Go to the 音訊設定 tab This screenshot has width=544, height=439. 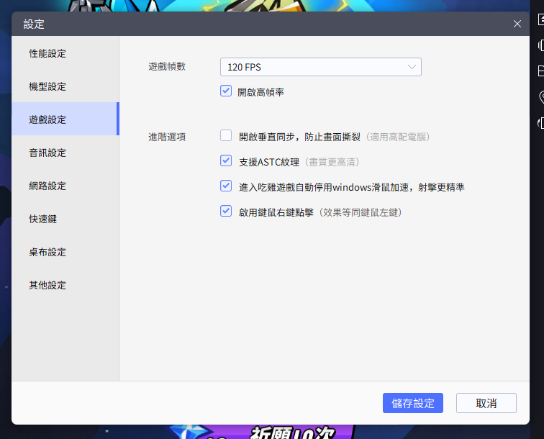[65, 153]
